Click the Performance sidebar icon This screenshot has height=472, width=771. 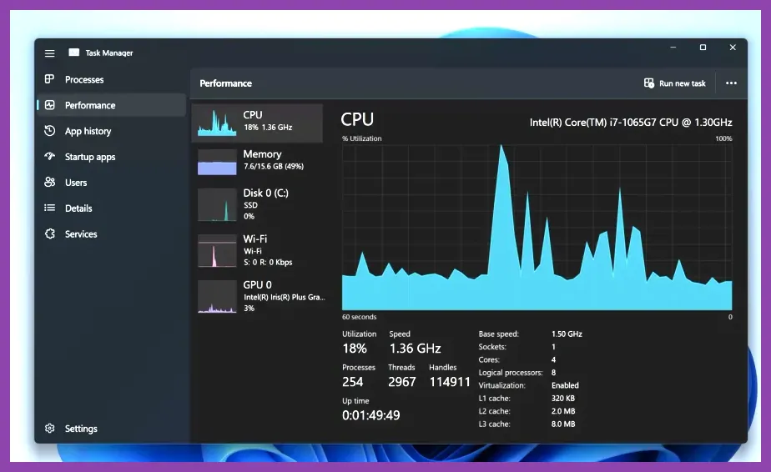[x=50, y=105]
